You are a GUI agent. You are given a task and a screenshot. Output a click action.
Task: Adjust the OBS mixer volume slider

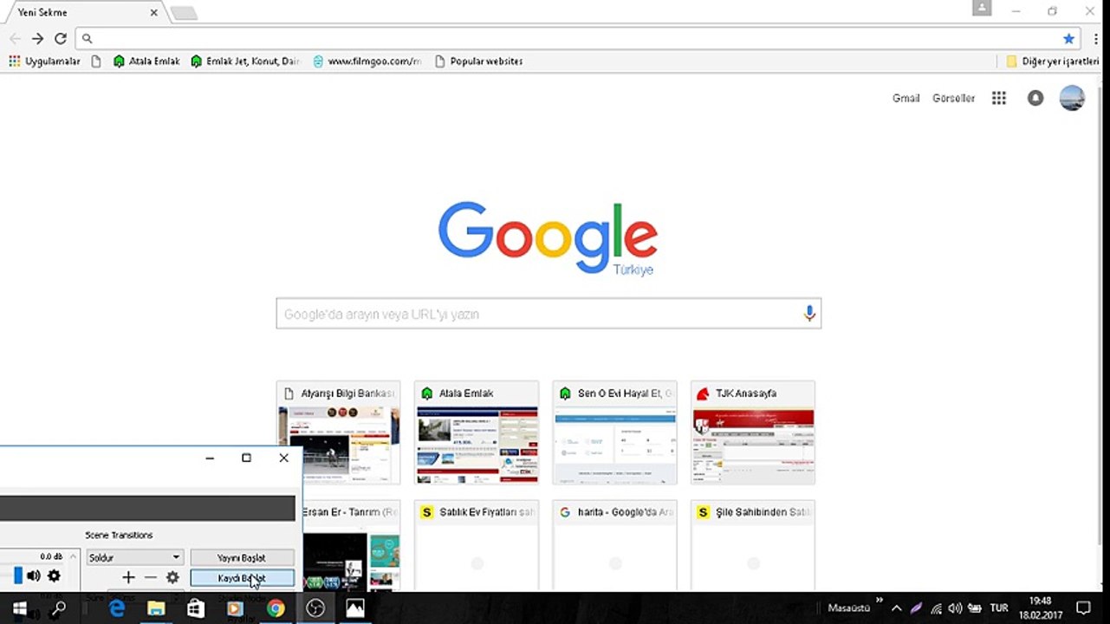pyautogui.click(x=17, y=575)
